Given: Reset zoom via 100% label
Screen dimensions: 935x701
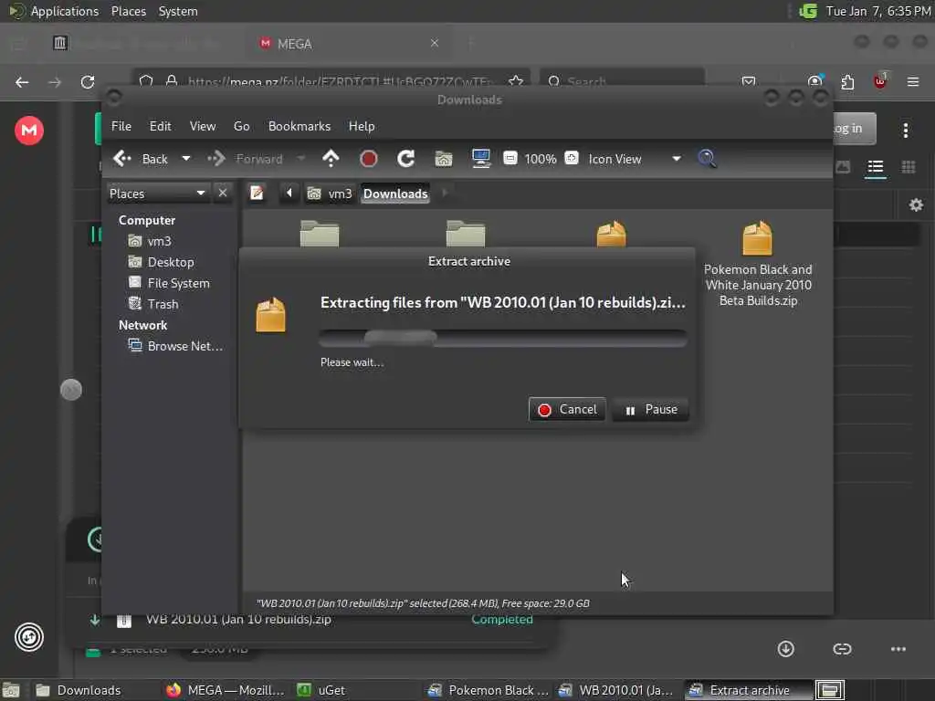Looking at the screenshot, I should tap(541, 159).
